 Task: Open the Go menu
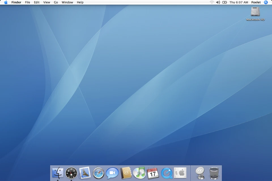coord(56,2)
